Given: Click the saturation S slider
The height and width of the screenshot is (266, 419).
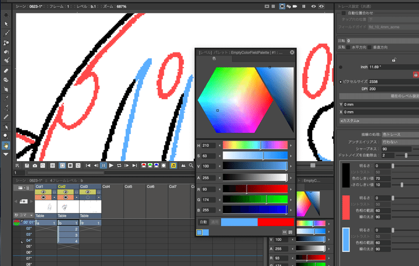Looking at the screenshot, I should click(255, 156).
